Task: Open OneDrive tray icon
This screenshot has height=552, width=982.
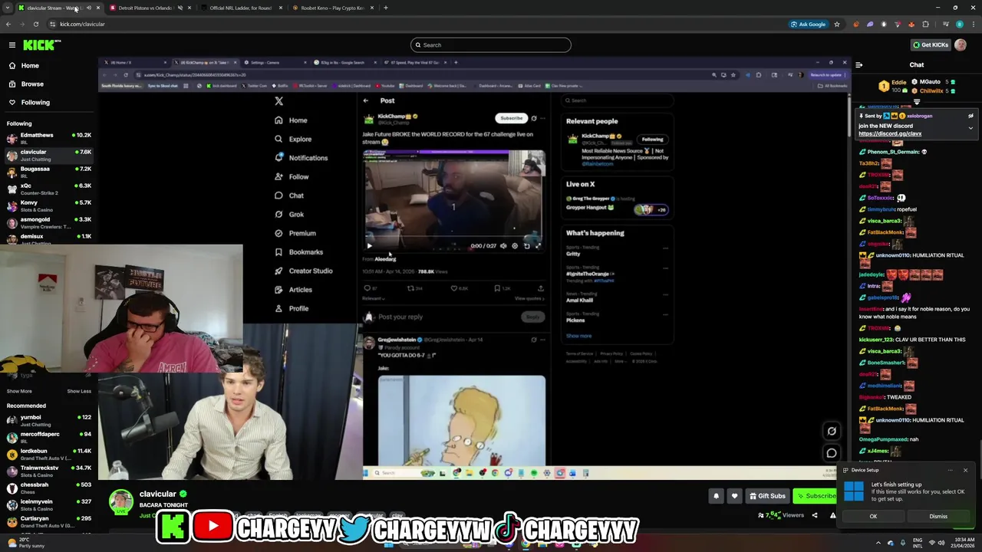Action: click(x=890, y=543)
